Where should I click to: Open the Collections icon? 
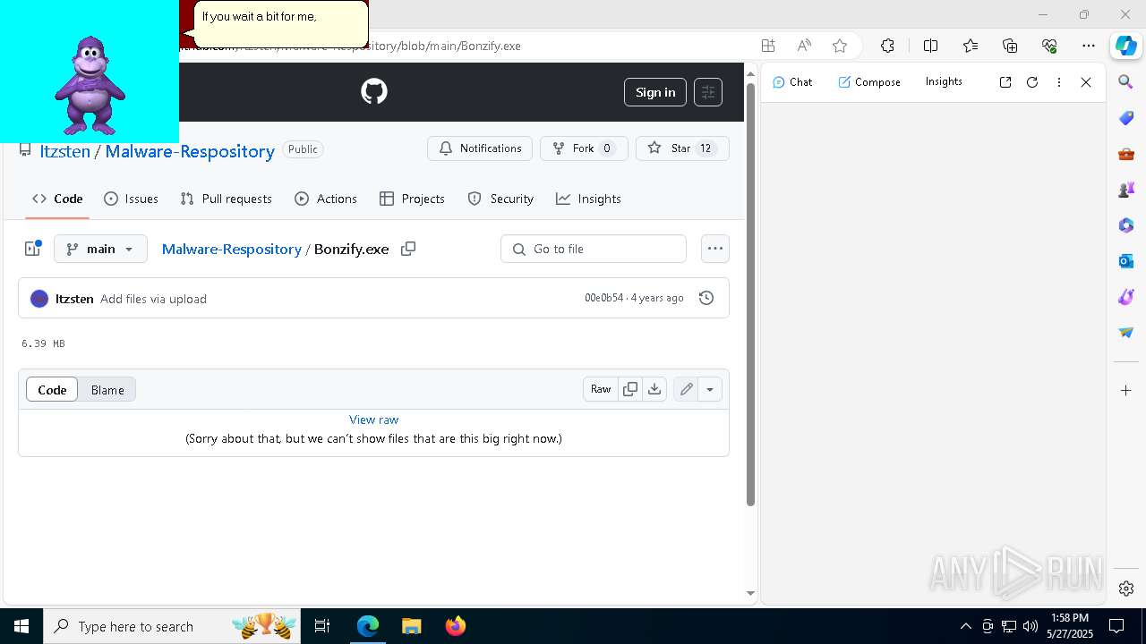[x=1010, y=46]
